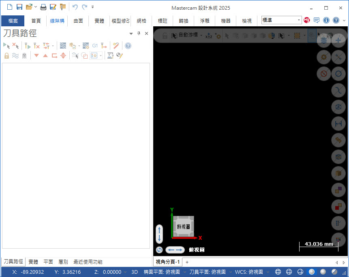Open the WCS dropdown in status bar
349x277 pixels.
tap(268, 272)
